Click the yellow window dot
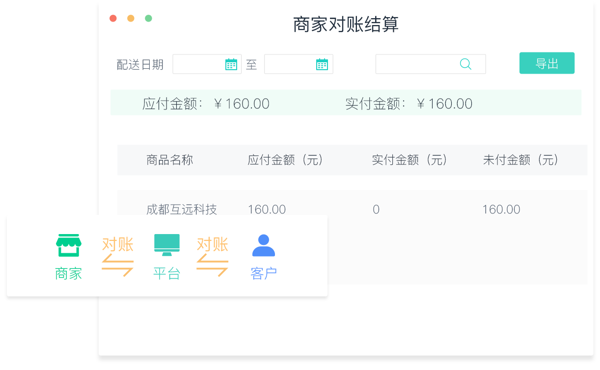Viewport: 600px width, 370px height. point(131,18)
